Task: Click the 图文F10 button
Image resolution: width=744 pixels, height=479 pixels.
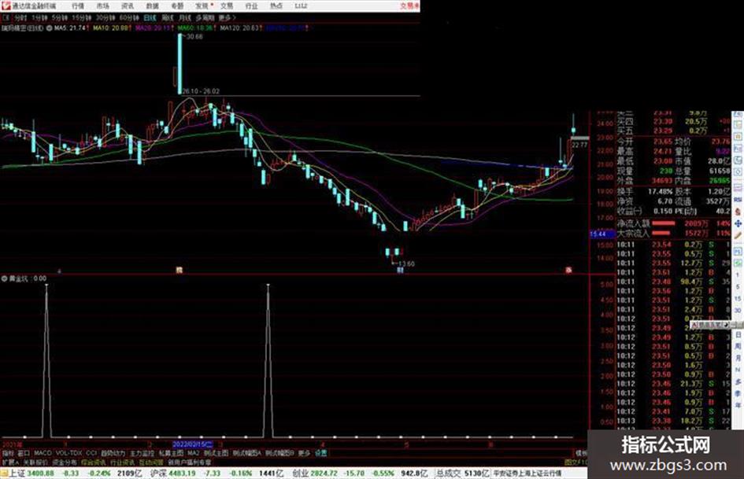Action: coord(576,462)
